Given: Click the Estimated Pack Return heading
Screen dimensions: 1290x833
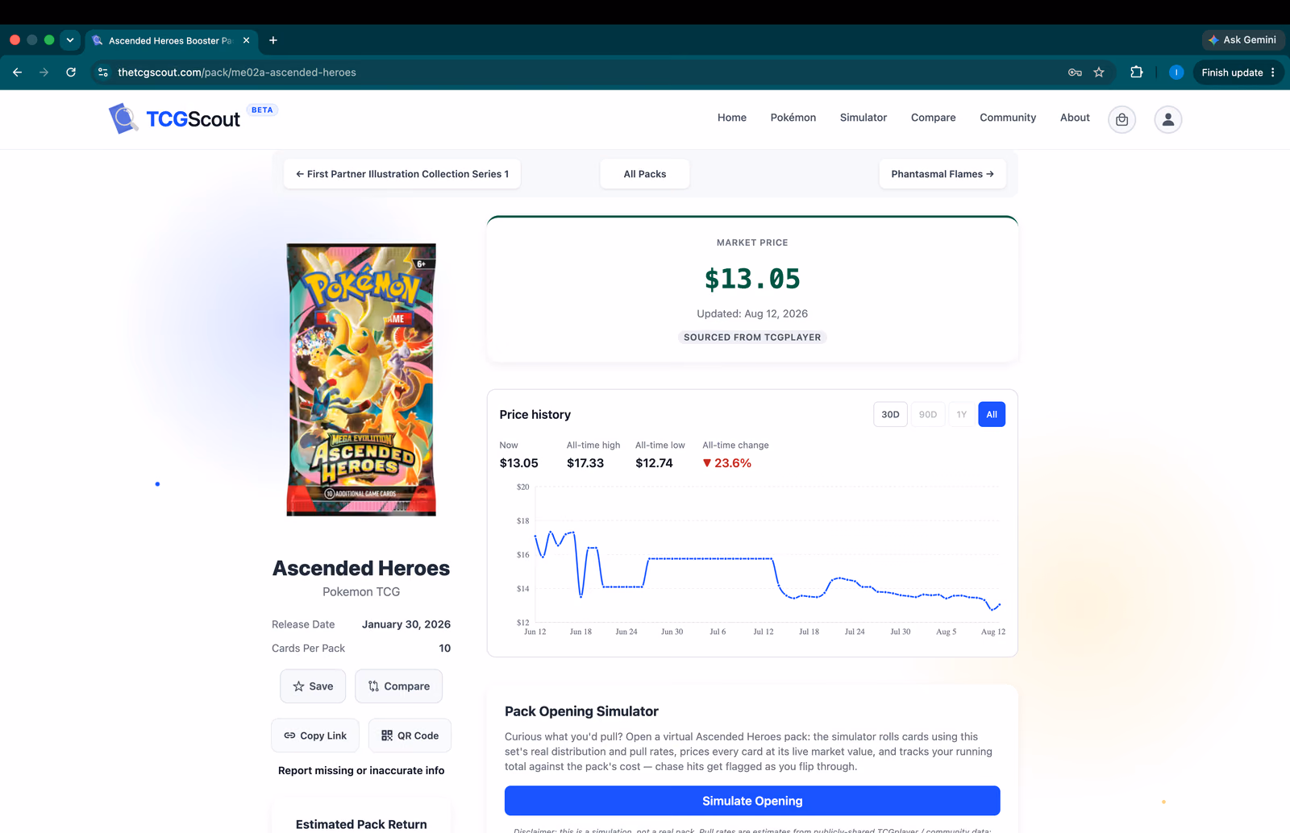Looking at the screenshot, I should point(361,824).
